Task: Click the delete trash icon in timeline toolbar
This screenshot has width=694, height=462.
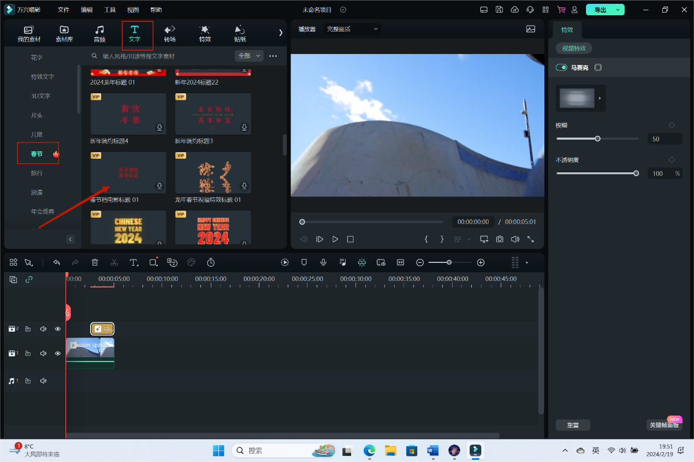Action: click(95, 262)
